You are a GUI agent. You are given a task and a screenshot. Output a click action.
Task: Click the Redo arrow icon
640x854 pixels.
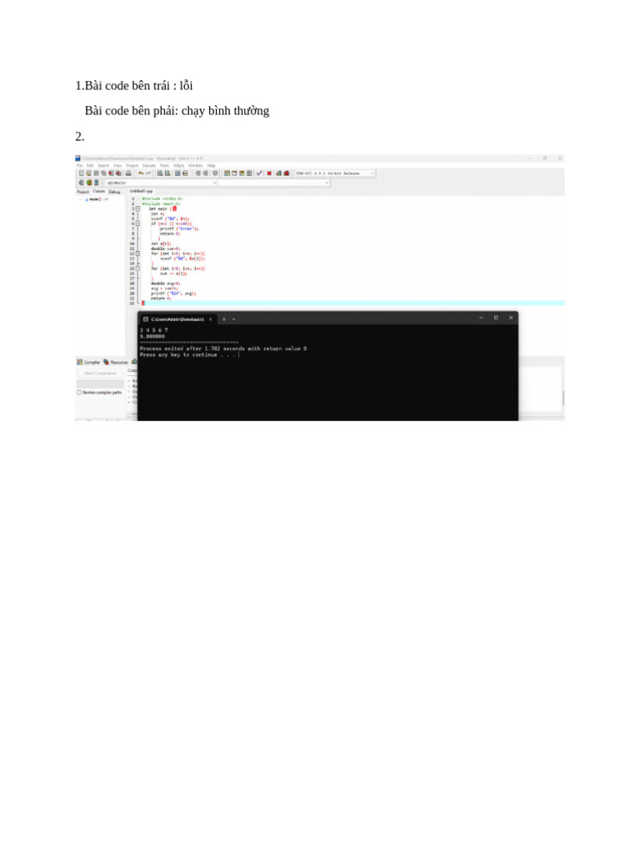148,173
